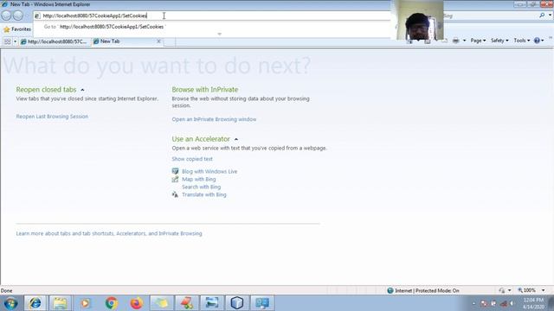Click the Browse with InPrivate heading
554x311 pixels.
pos(205,90)
